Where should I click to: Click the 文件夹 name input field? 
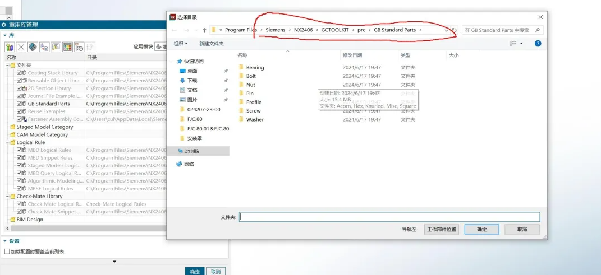389,216
